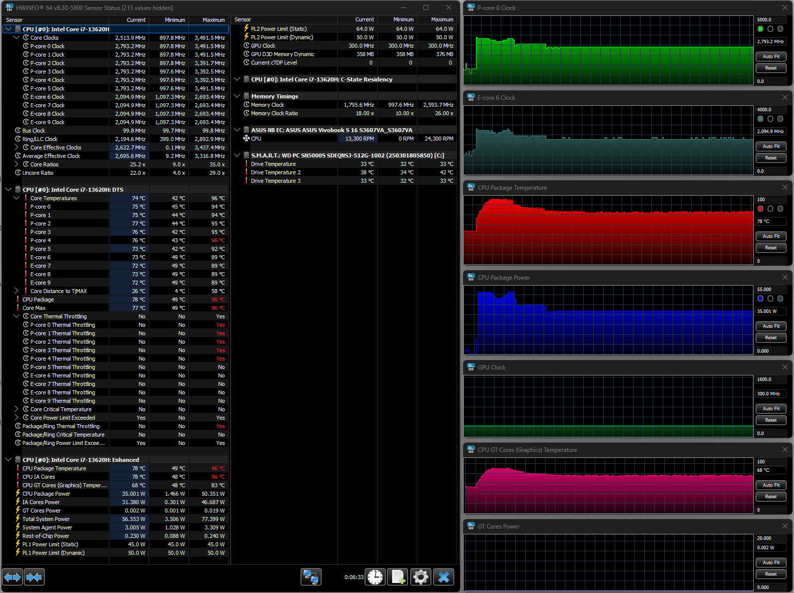Image resolution: width=794 pixels, height=593 pixels.
Task: Click the green color box in P-core 0 Clock graph
Action: click(x=760, y=29)
